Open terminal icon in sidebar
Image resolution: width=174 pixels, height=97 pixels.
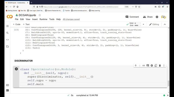(7, 91)
